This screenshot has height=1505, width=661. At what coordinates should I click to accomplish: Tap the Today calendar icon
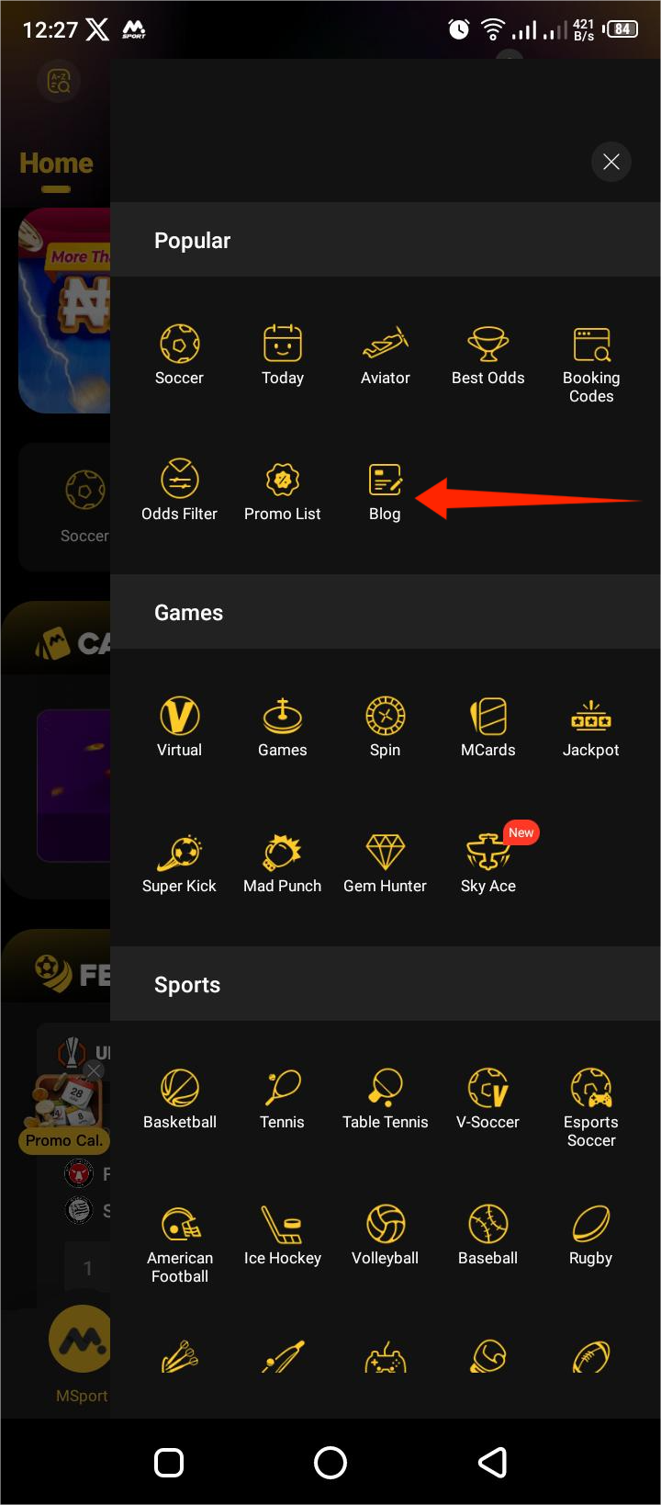[x=282, y=345]
